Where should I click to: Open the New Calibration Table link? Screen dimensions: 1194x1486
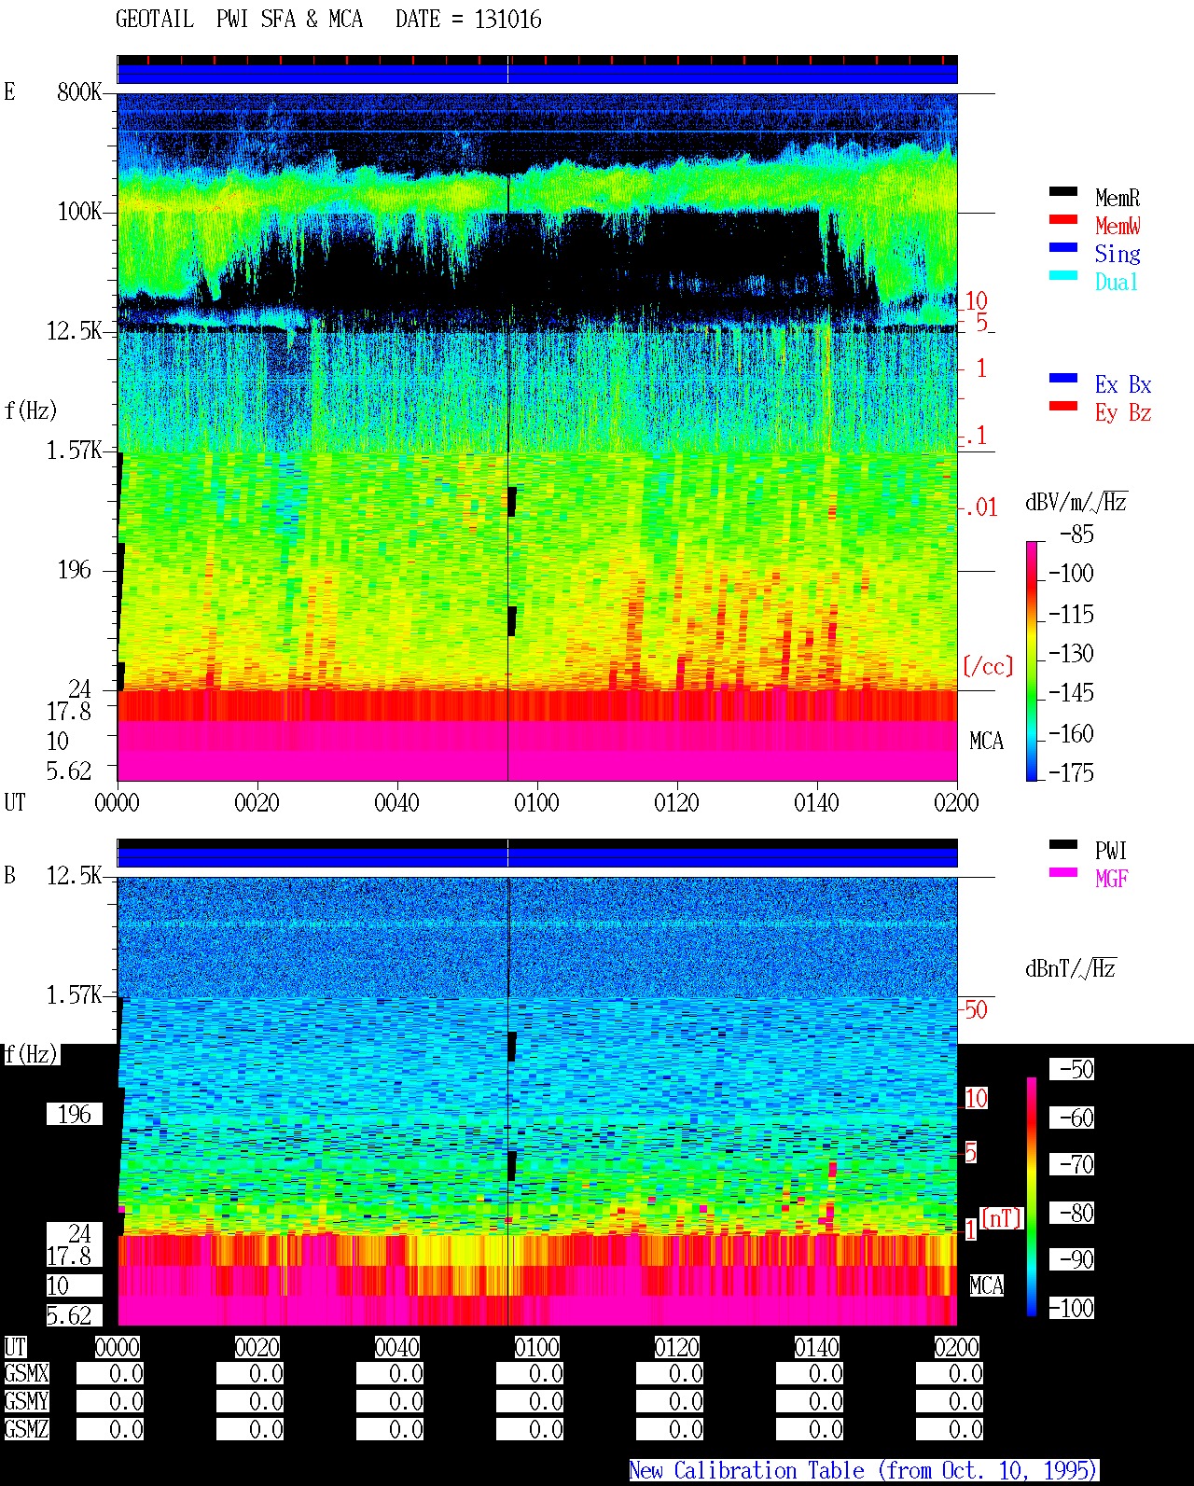[864, 1470]
